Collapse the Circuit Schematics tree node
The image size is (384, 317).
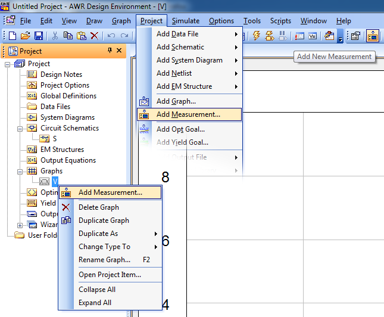[x=20, y=129]
